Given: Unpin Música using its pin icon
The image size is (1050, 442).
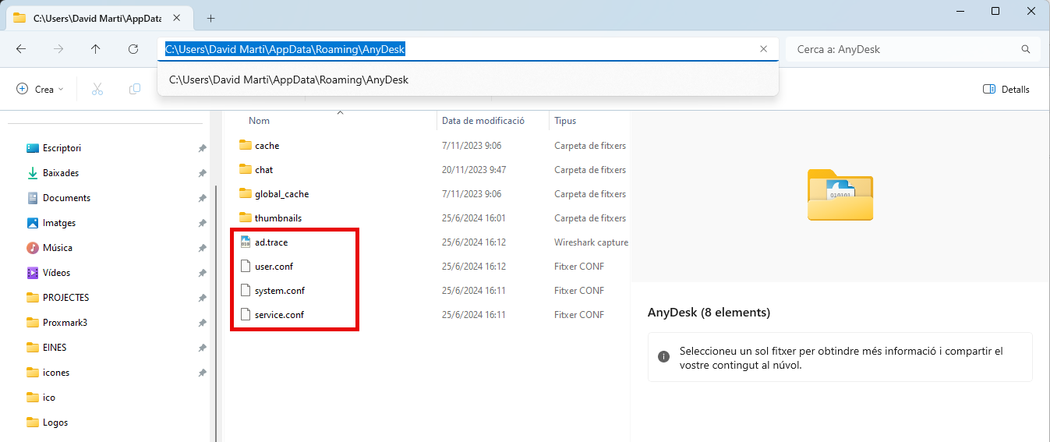Looking at the screenshot, I should click(x=202, y=248).
